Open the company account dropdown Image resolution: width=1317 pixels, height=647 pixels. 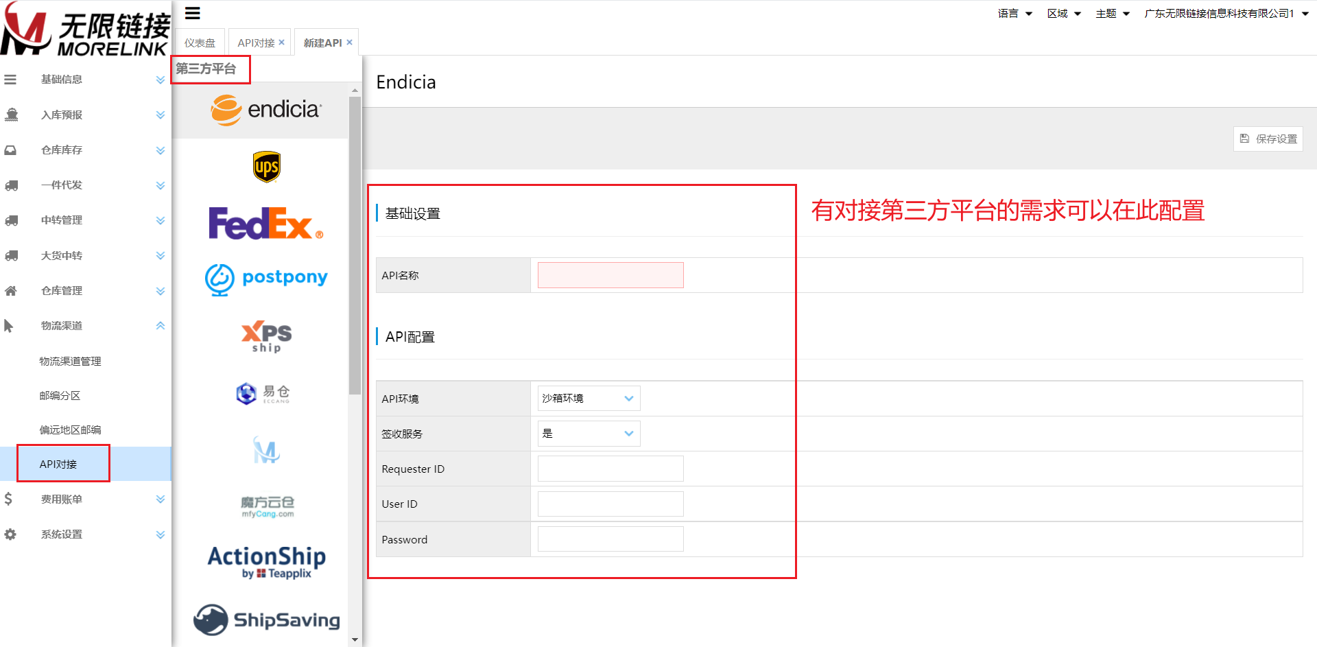(1226, 14)
